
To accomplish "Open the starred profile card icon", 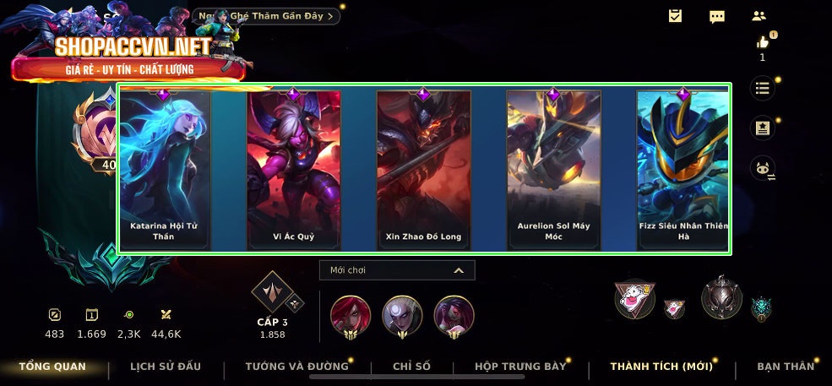I will (x=763, y=129).
